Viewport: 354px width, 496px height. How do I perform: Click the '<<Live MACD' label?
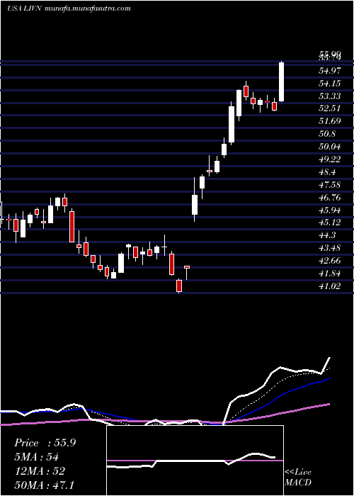point(298,478)
